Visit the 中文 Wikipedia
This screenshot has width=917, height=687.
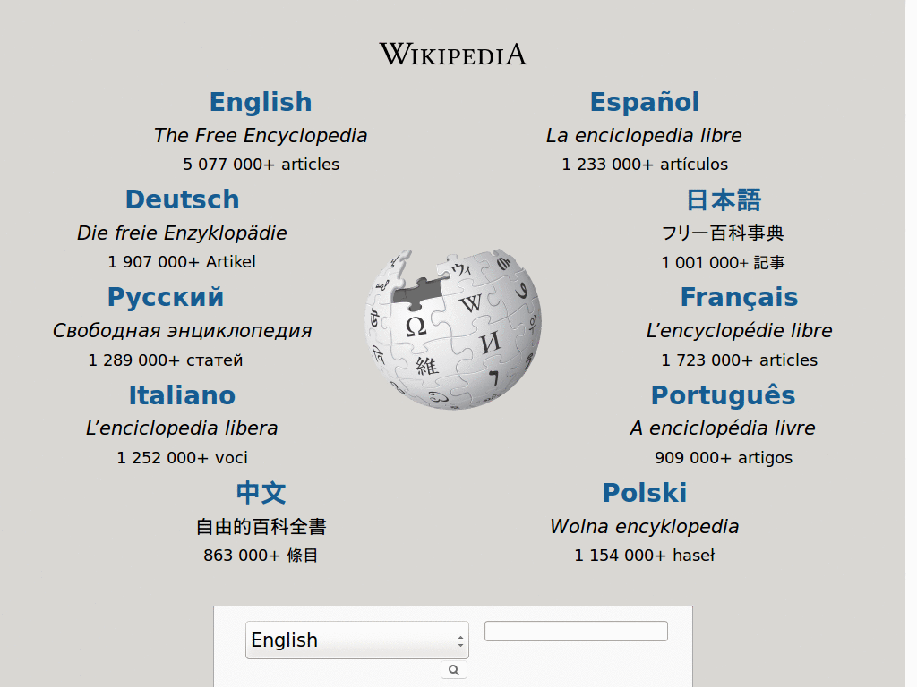261,493
